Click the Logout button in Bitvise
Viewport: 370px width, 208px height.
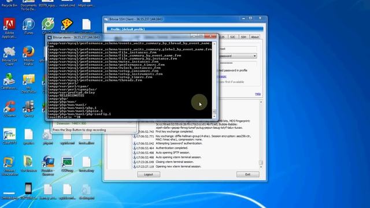(x=149, y=174)
